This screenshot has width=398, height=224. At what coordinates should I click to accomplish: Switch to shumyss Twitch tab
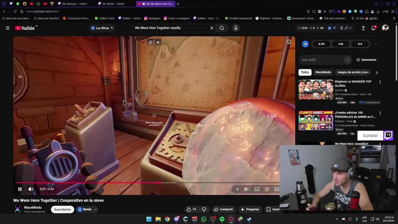pos(76,4)
